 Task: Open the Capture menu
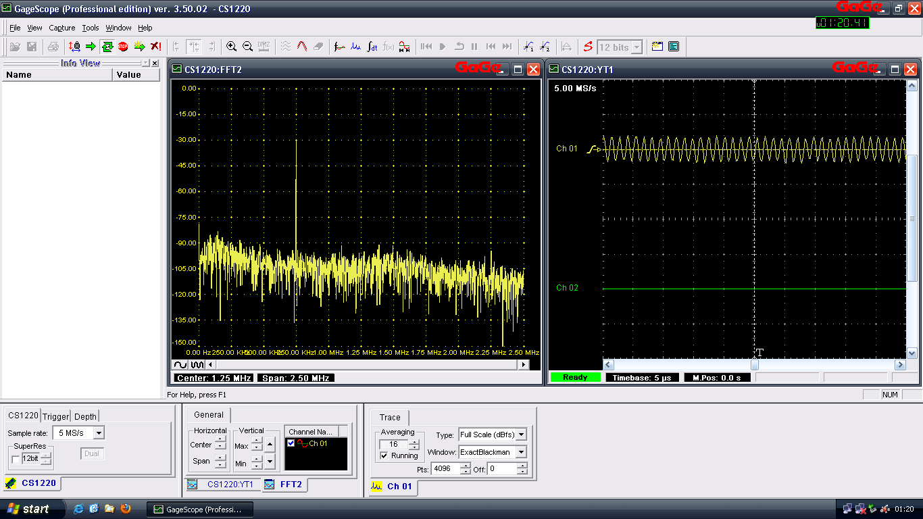61,28
